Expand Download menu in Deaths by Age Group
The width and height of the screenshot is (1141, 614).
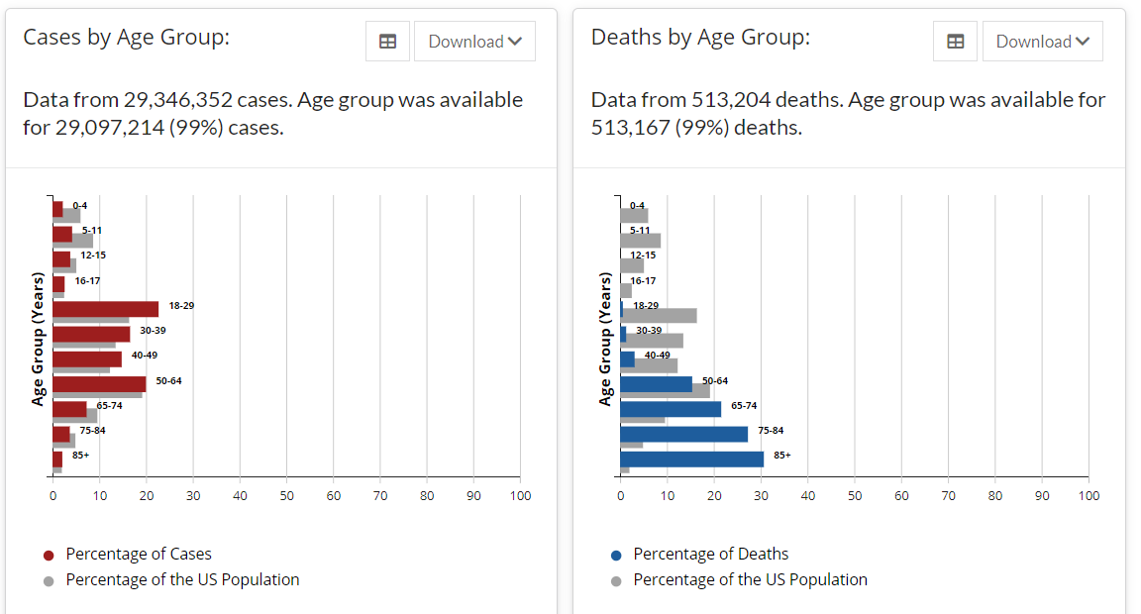click(1043, 42)
